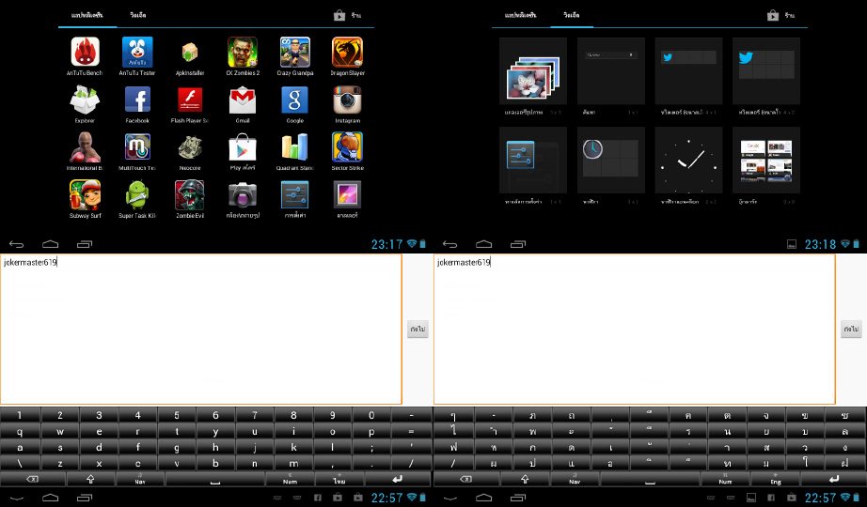Viewport: 867px width, 507px height.
Task: Launch the Facebook app
Action: pyautogui.click(x=137, y=100)
